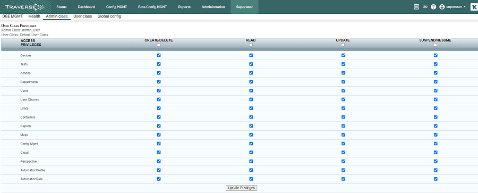Click the Traverse logo

pyautogui.click(x=25, y=7)
